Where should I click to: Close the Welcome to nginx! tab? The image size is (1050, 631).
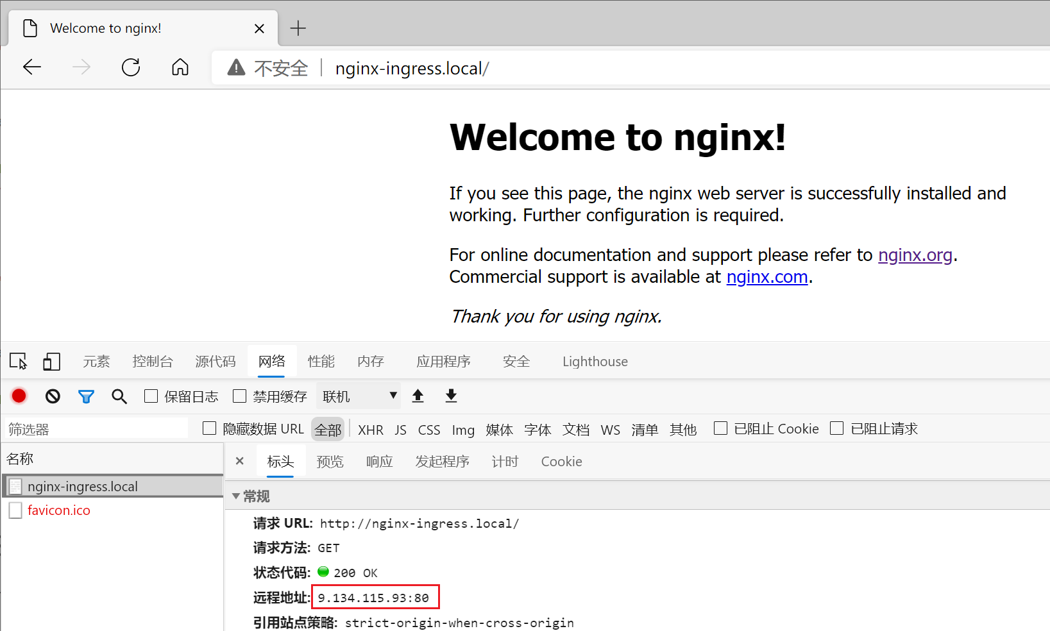pos(259,28)
